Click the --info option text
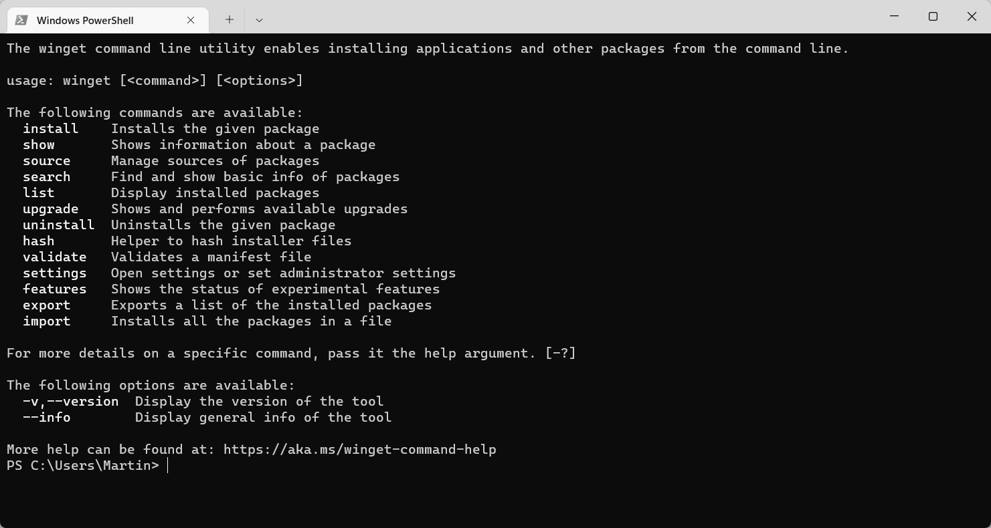Image resolution: width=991 pixels, height=528 pixels. coord(46,417)
